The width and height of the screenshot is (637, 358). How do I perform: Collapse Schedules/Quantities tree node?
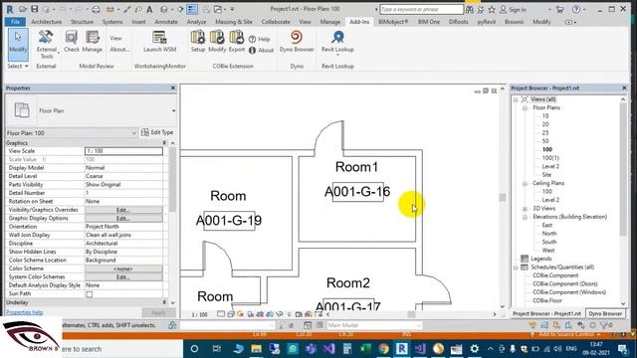[516, 268]
